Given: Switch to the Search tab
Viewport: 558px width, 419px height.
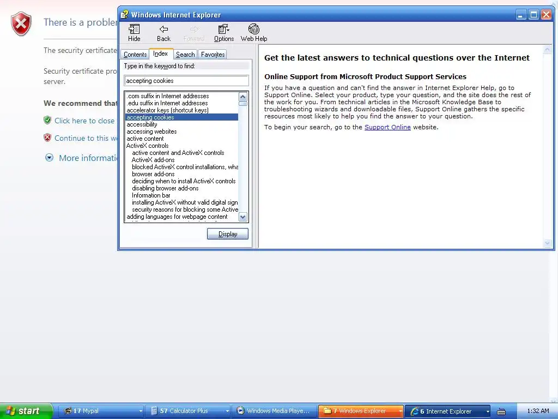Looking at the screenshot, I should [x=185, y=54].
